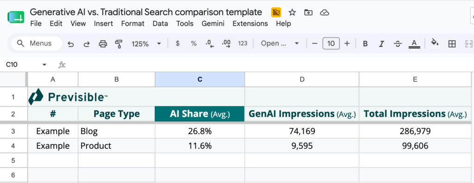Image resolution: width=474 pixels, height=183 pixels.
Task: Open the fill color picker
Action: point(435,43)
